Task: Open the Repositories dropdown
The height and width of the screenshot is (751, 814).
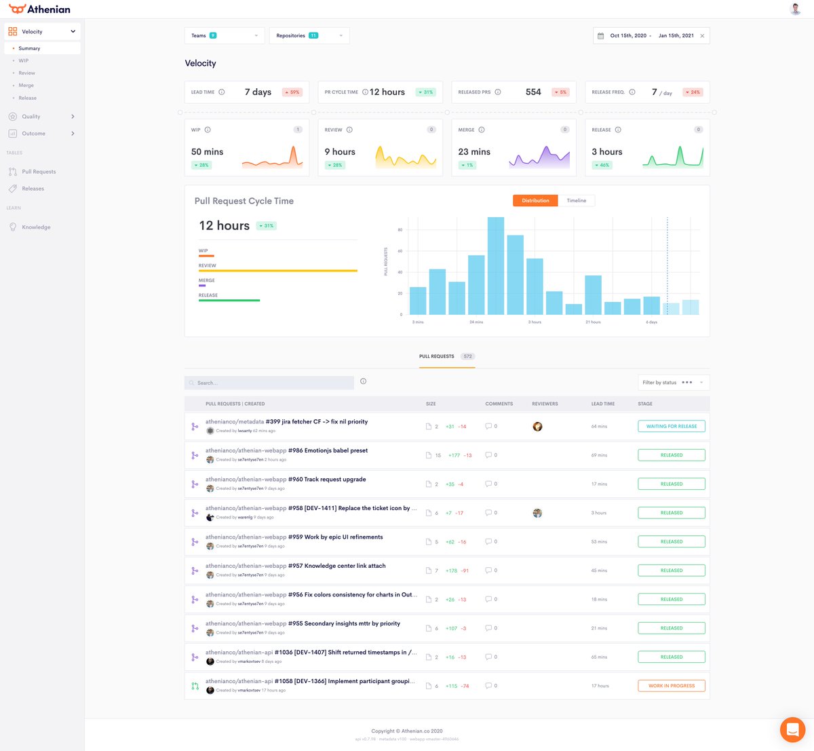Action: 309,36
